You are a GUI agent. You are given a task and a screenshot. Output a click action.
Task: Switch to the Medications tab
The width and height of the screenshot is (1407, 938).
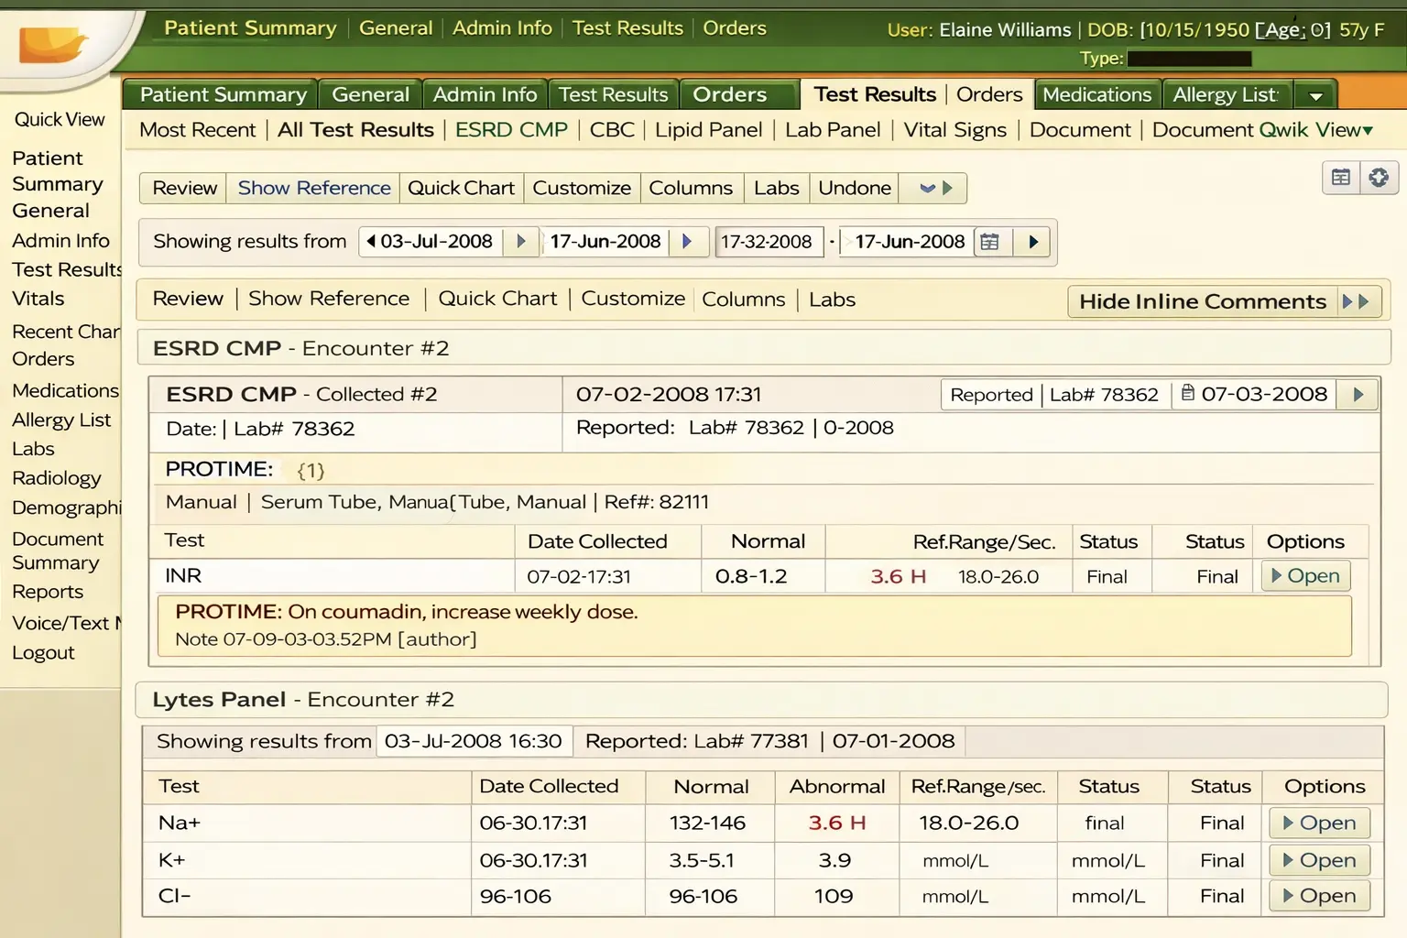[1096, 93]
